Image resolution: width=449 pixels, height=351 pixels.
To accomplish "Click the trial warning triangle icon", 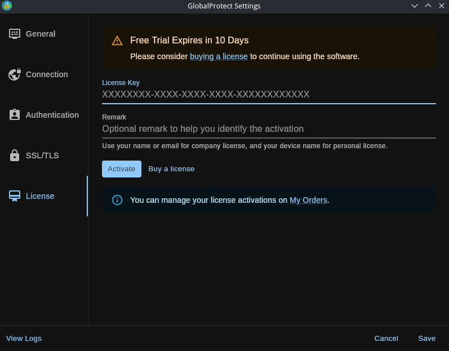I will (117, 41).
